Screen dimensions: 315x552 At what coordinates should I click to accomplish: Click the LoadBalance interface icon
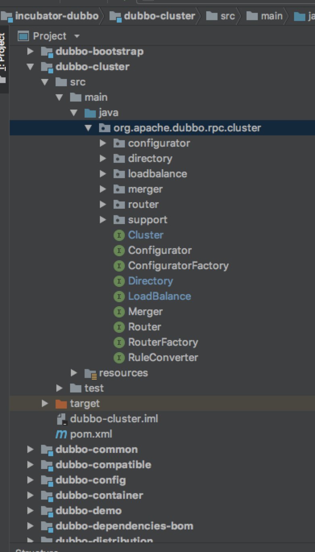point(119,297)
